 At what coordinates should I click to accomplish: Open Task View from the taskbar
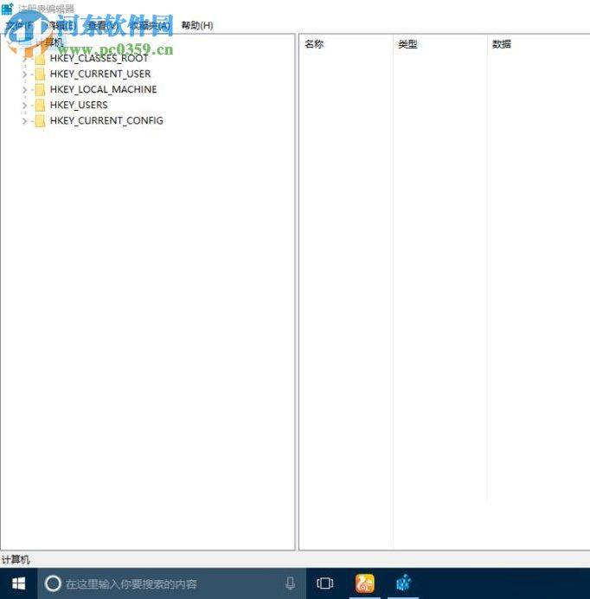(324, 583)
